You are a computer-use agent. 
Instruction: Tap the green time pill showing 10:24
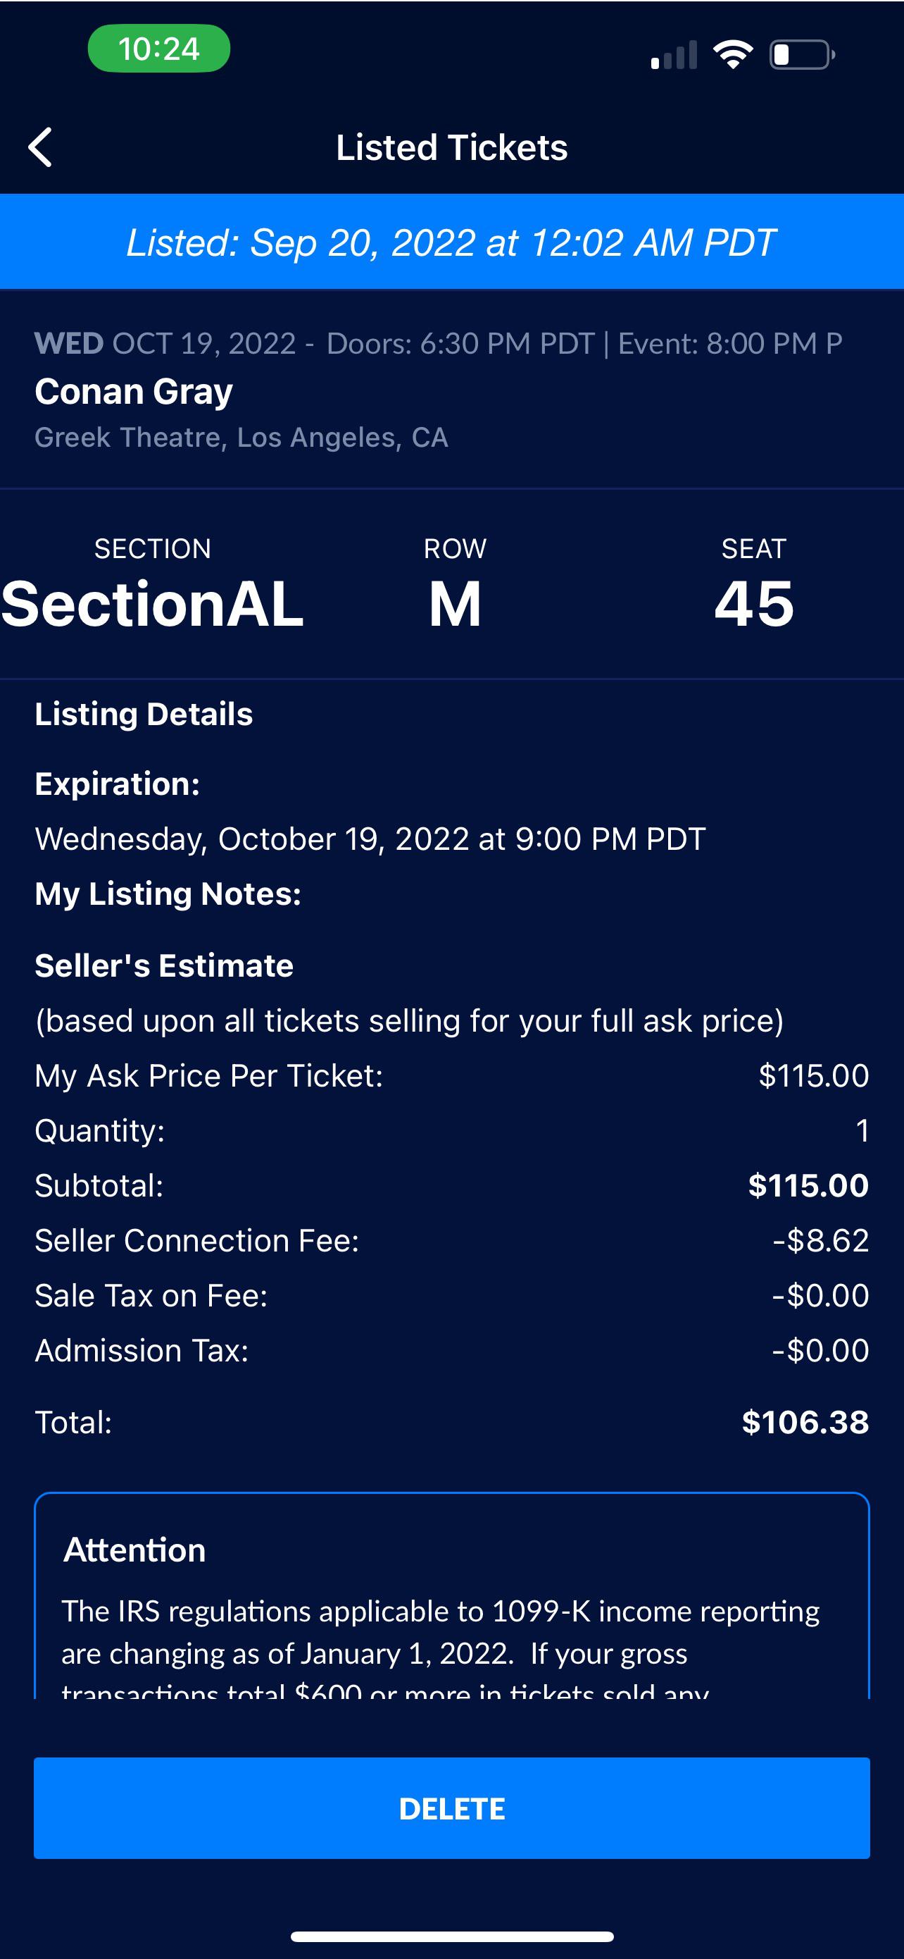click(x=157, y=49)
